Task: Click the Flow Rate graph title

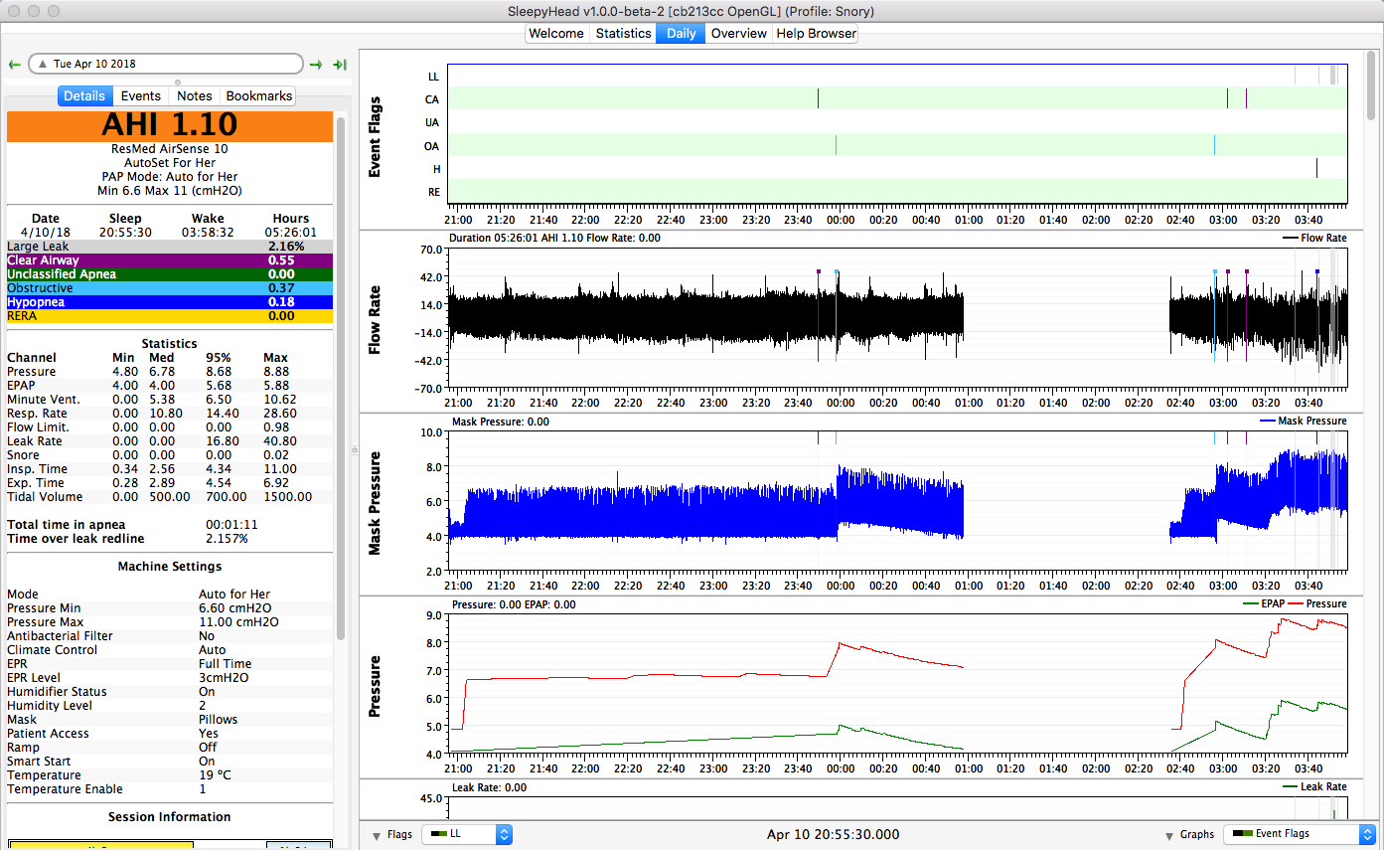Action: point(376,322)
